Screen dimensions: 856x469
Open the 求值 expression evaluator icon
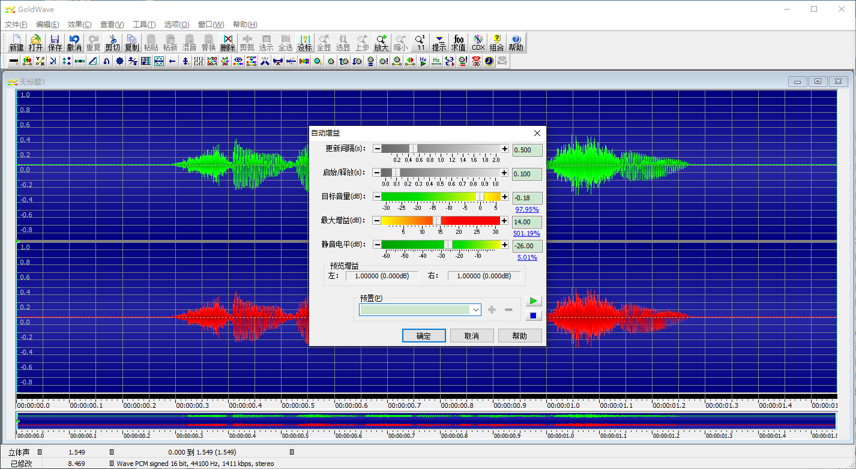coord(459,43)
